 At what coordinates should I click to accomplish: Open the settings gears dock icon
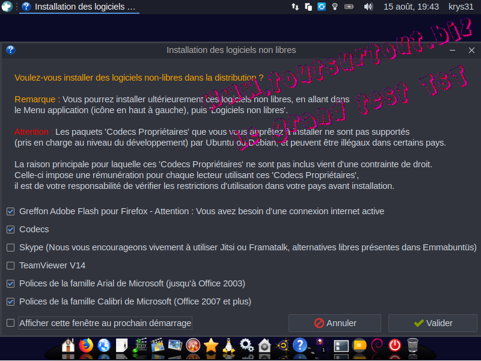(x=247, y=345)
